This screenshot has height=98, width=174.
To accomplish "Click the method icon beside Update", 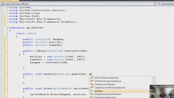I will click(x=159, y=4).
